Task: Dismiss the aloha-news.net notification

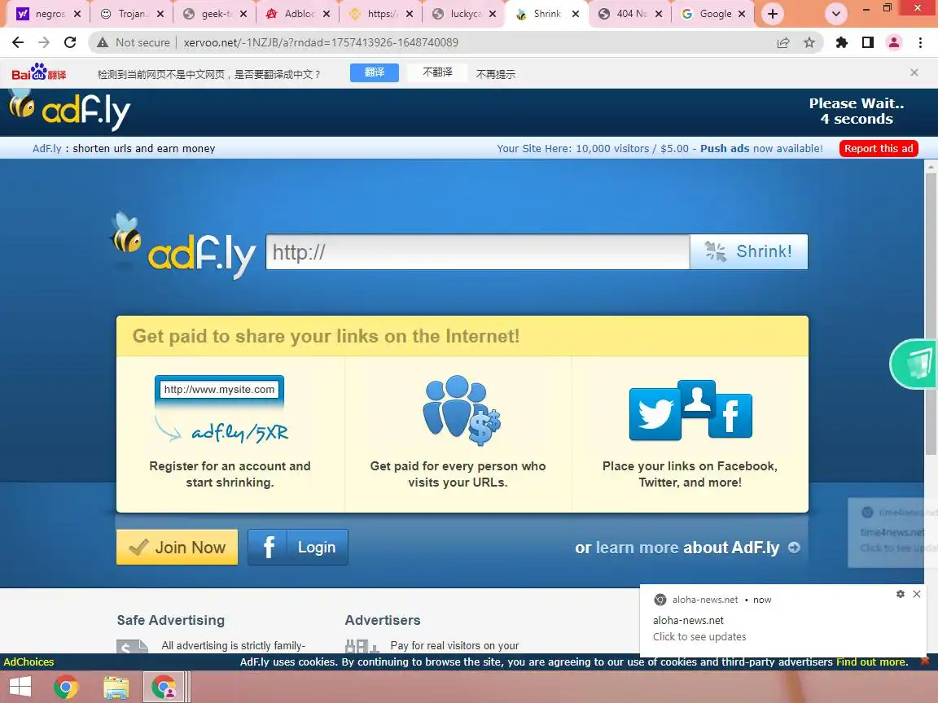Action: pos(917,594)
